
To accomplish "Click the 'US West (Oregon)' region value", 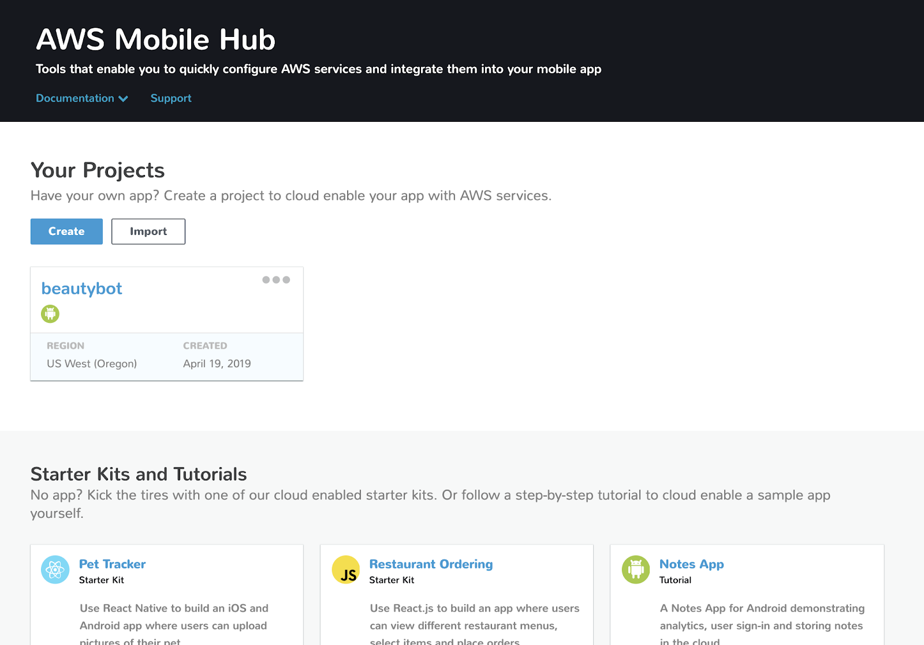I will pyautogui.click(x=92, y=363).
